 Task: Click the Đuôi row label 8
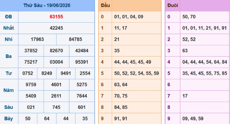[x=169, y=107]
